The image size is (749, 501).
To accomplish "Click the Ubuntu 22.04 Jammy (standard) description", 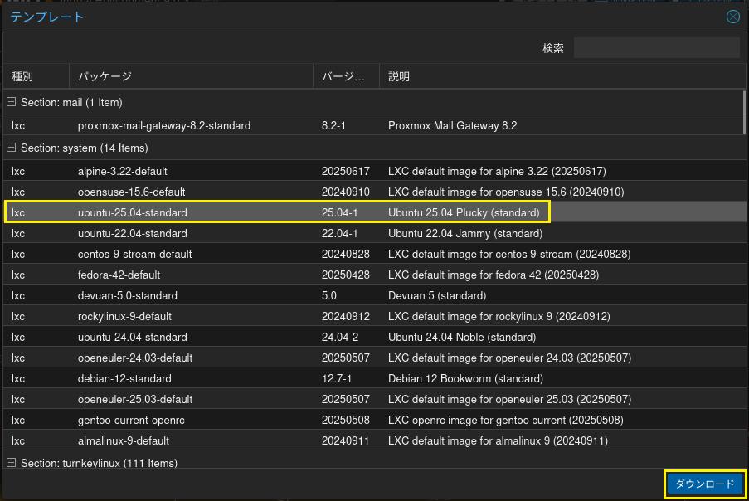I will click(465, 233).
